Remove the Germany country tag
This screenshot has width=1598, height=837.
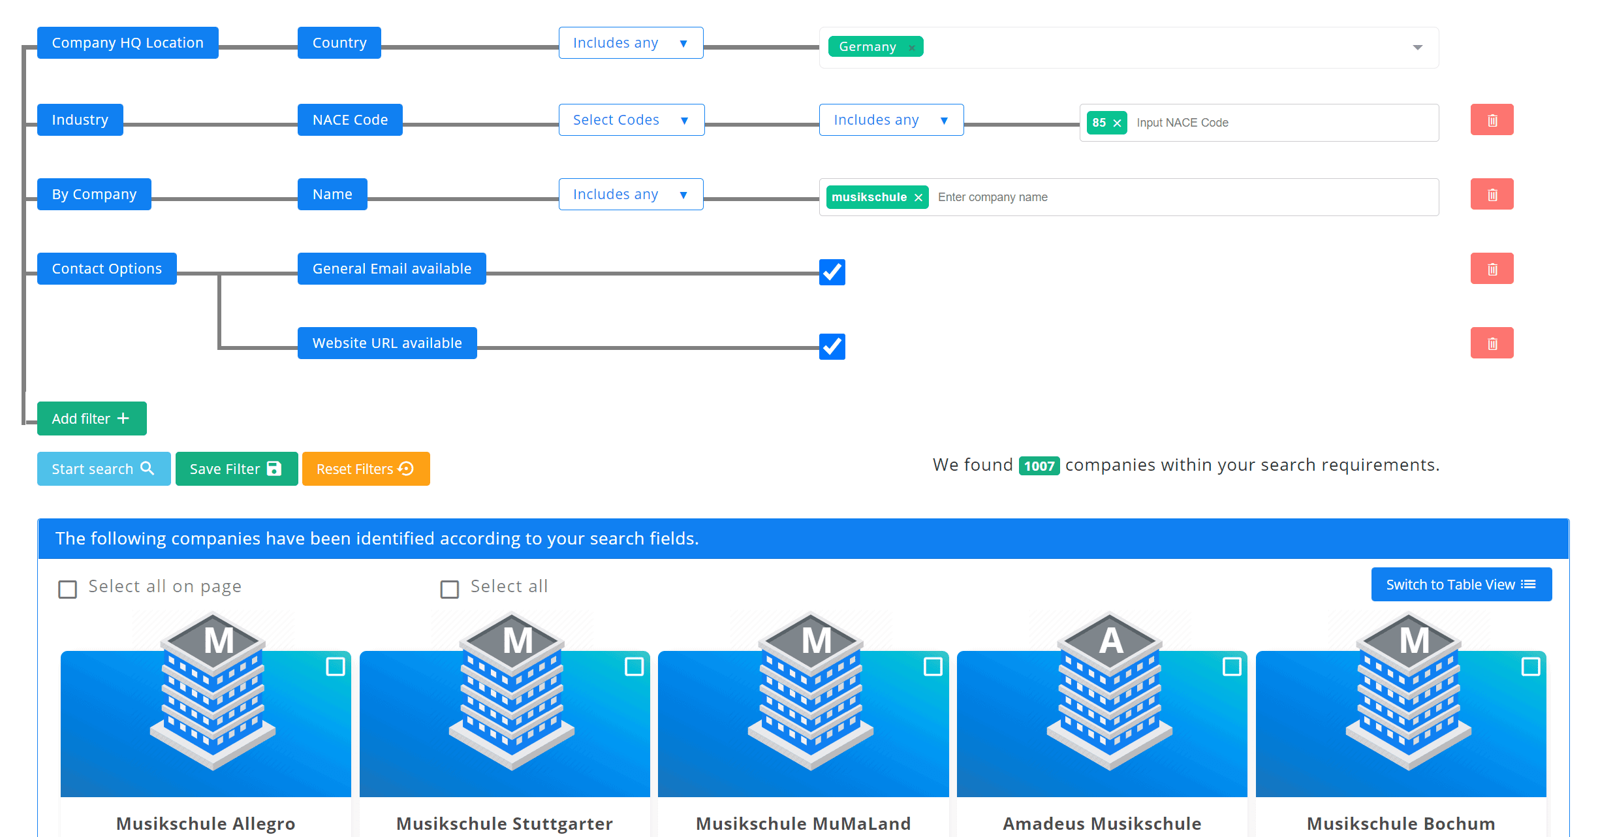[x=912, y=48]
